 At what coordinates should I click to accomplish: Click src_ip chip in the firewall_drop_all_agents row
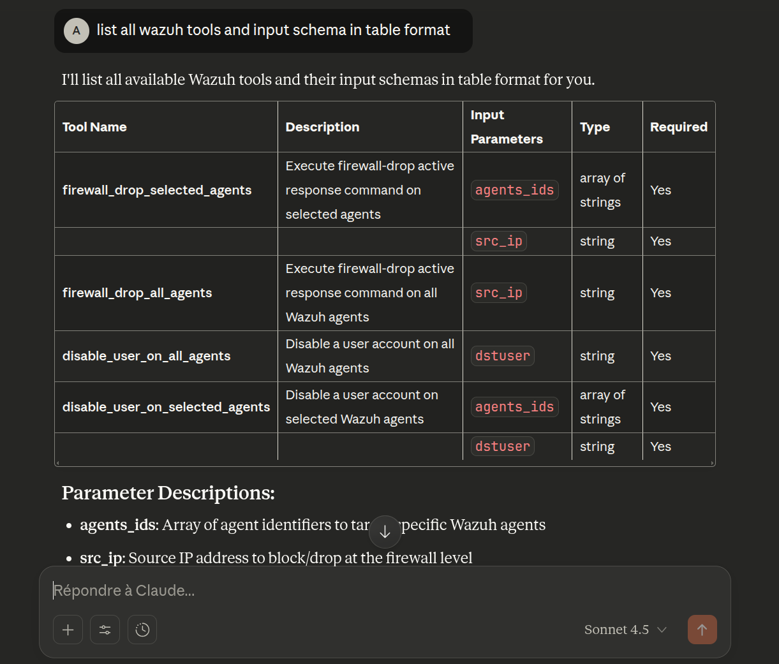498,293
